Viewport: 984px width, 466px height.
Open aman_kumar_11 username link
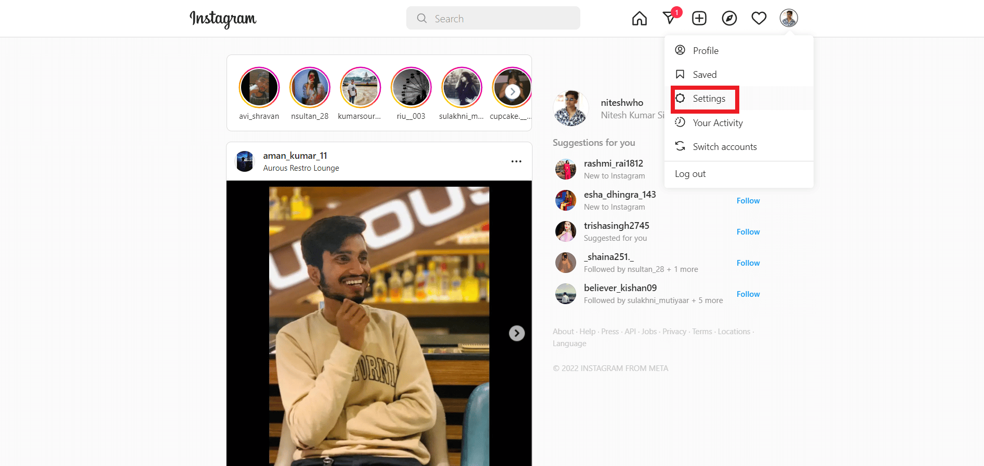pyautogui.click(x=295, y=156)
